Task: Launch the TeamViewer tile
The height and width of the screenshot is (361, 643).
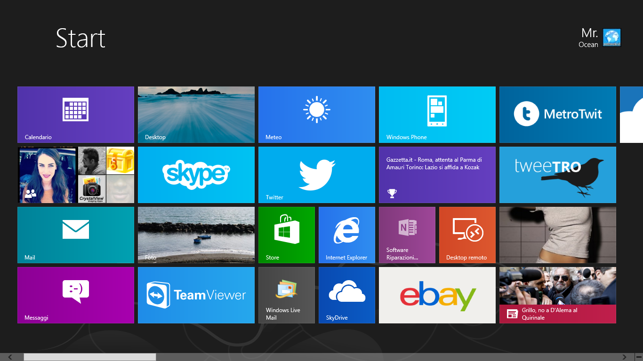Action: tap(196, 295)
